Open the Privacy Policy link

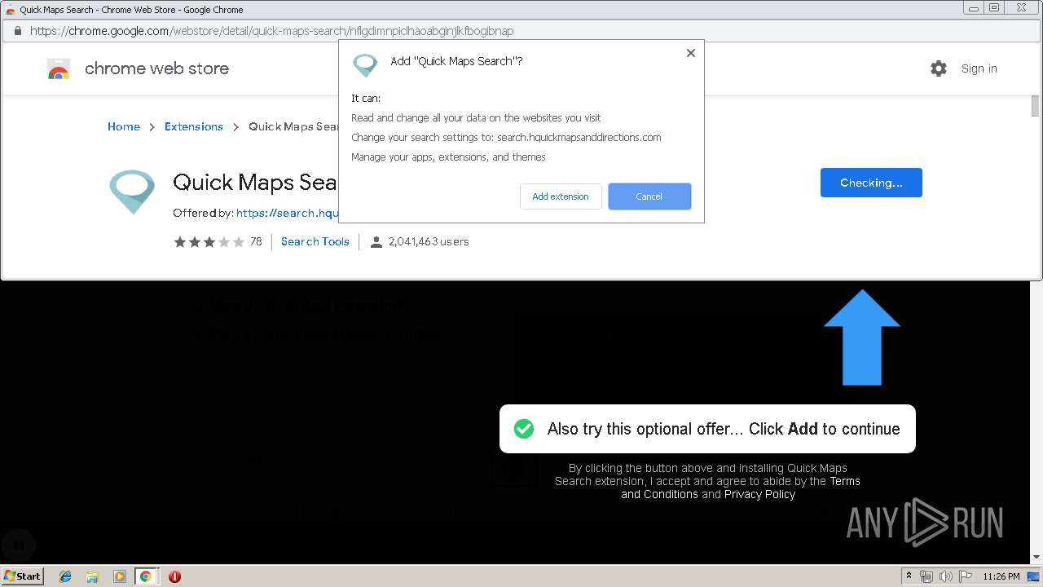(x=759, y=494)
